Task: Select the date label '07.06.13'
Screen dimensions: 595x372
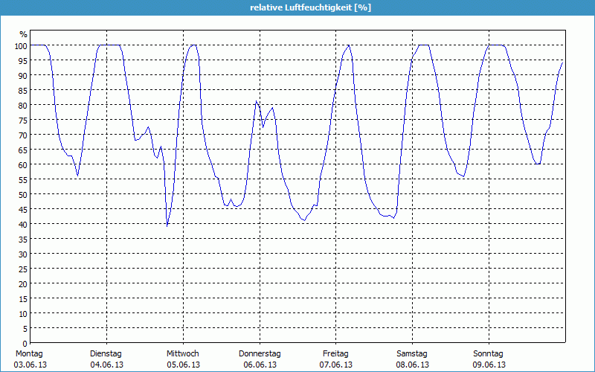Action: pyautogui.click(x=336, y=365)
